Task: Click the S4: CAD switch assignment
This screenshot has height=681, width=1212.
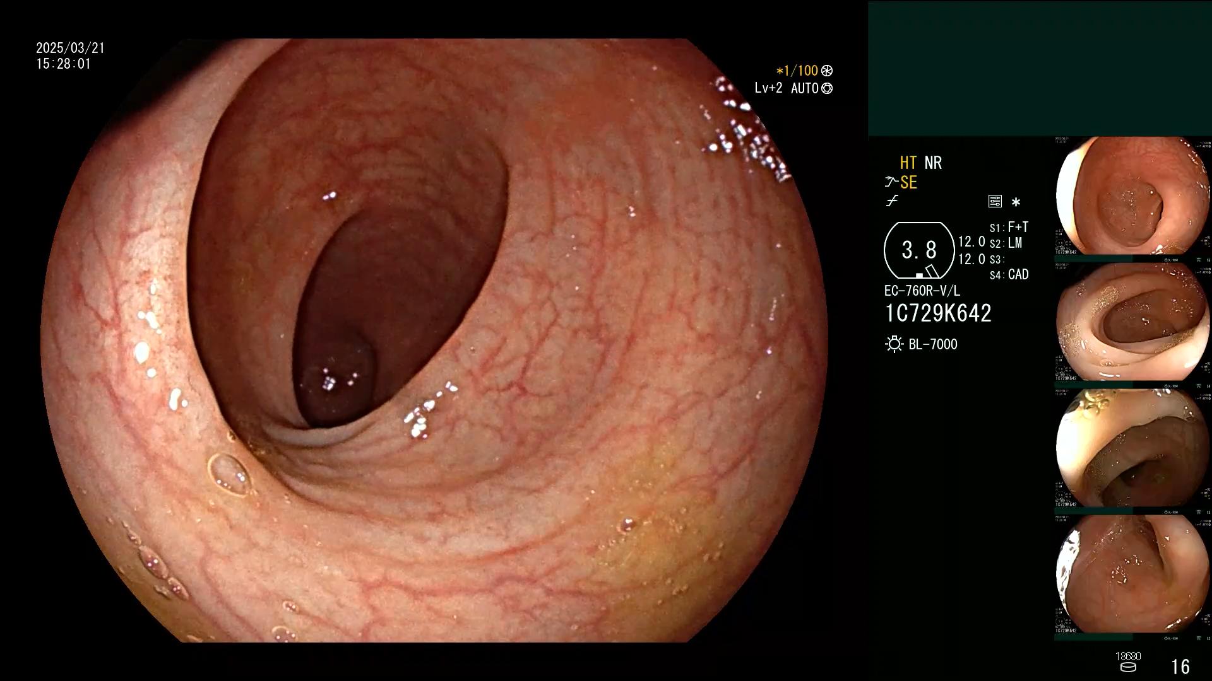Action: pos(1009,275)
